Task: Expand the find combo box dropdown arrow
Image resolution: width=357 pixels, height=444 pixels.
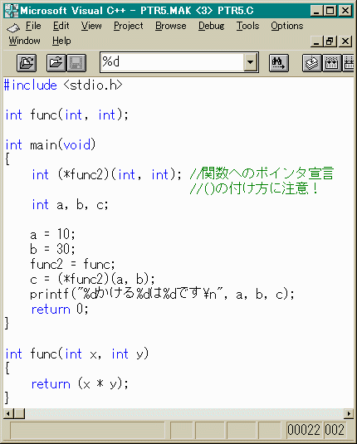Action: [x=251, y=62]
